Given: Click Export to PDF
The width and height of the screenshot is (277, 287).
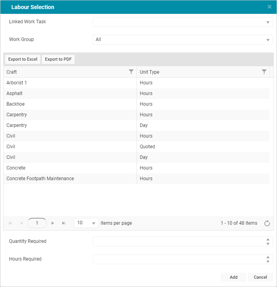Looking at the screenshot, I should click(x=58, y=59).
